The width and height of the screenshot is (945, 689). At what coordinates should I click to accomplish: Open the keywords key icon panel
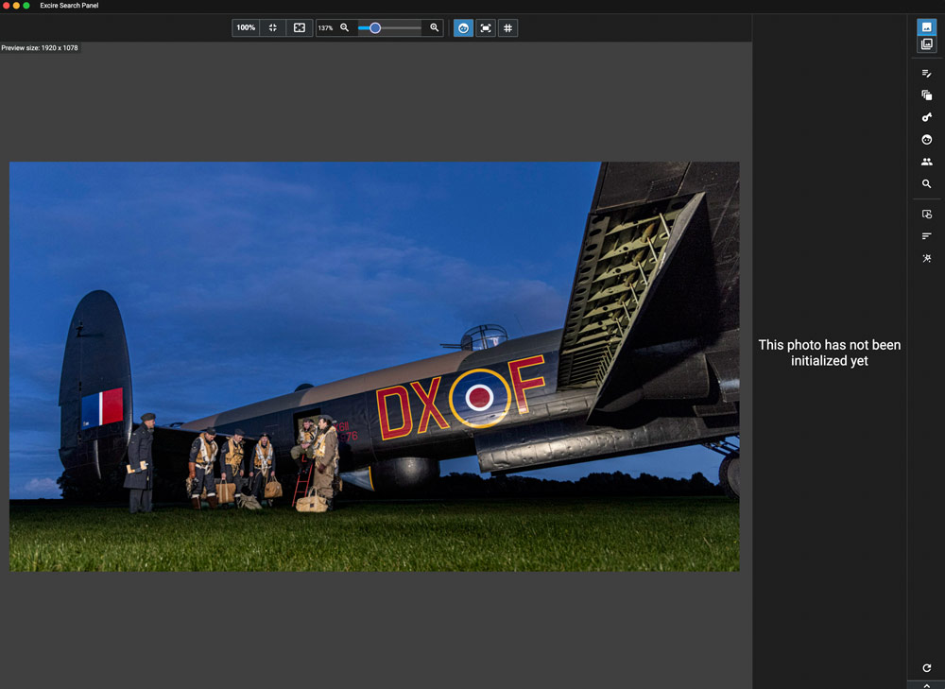pyautogui.click(x=927, y=117)
